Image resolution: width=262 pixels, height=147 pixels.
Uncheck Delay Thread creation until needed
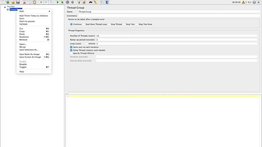click(x=71, y=50)
